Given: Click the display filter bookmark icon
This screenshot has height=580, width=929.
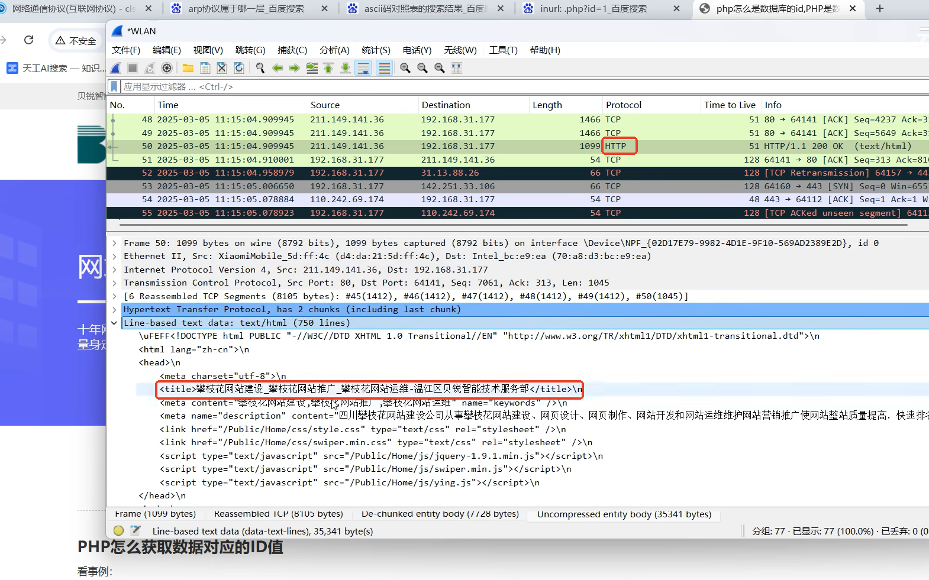Looking at the screenshot, I should [x=114, y=86].
